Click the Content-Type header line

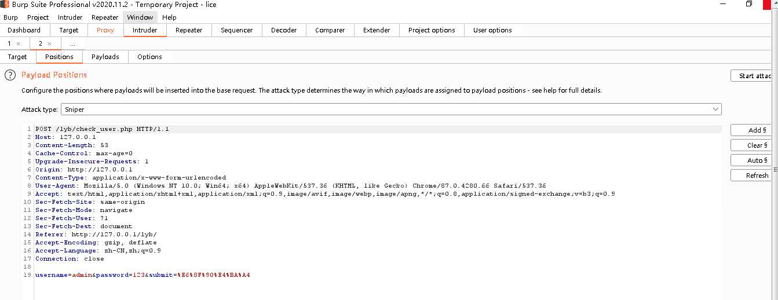(131, 177)
